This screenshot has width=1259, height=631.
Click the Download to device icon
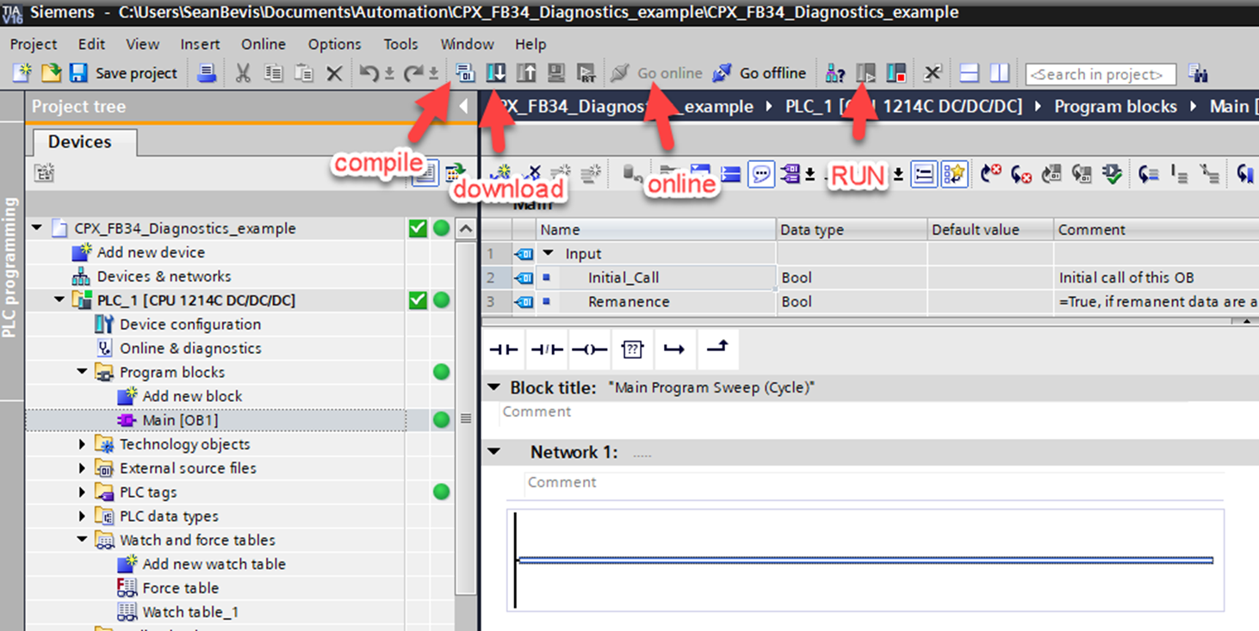pos(496,73)
